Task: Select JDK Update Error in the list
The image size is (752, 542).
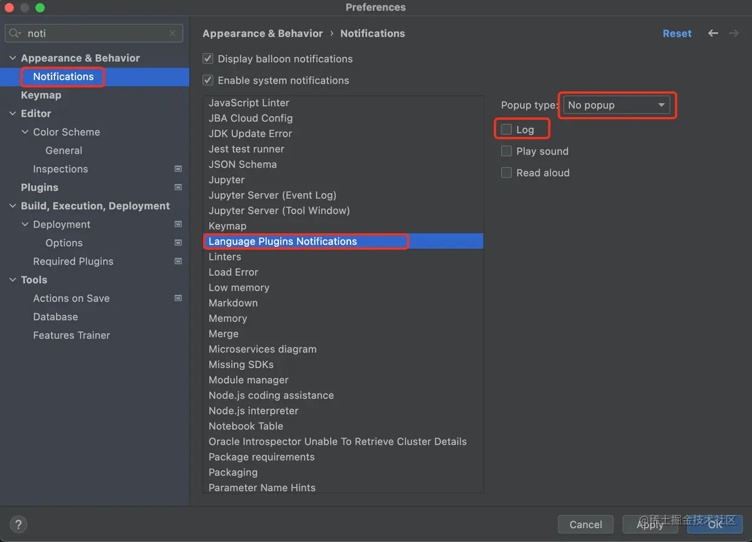Action: [x=343, y=133]
